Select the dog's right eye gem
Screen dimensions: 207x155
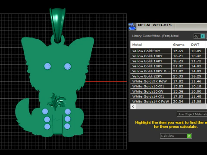point(68,66)
